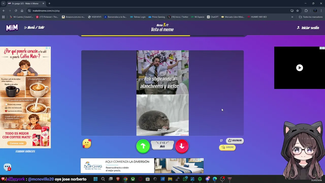Open browser home page
This screenshot has height=183, width=325.
(x=22, y=11)
